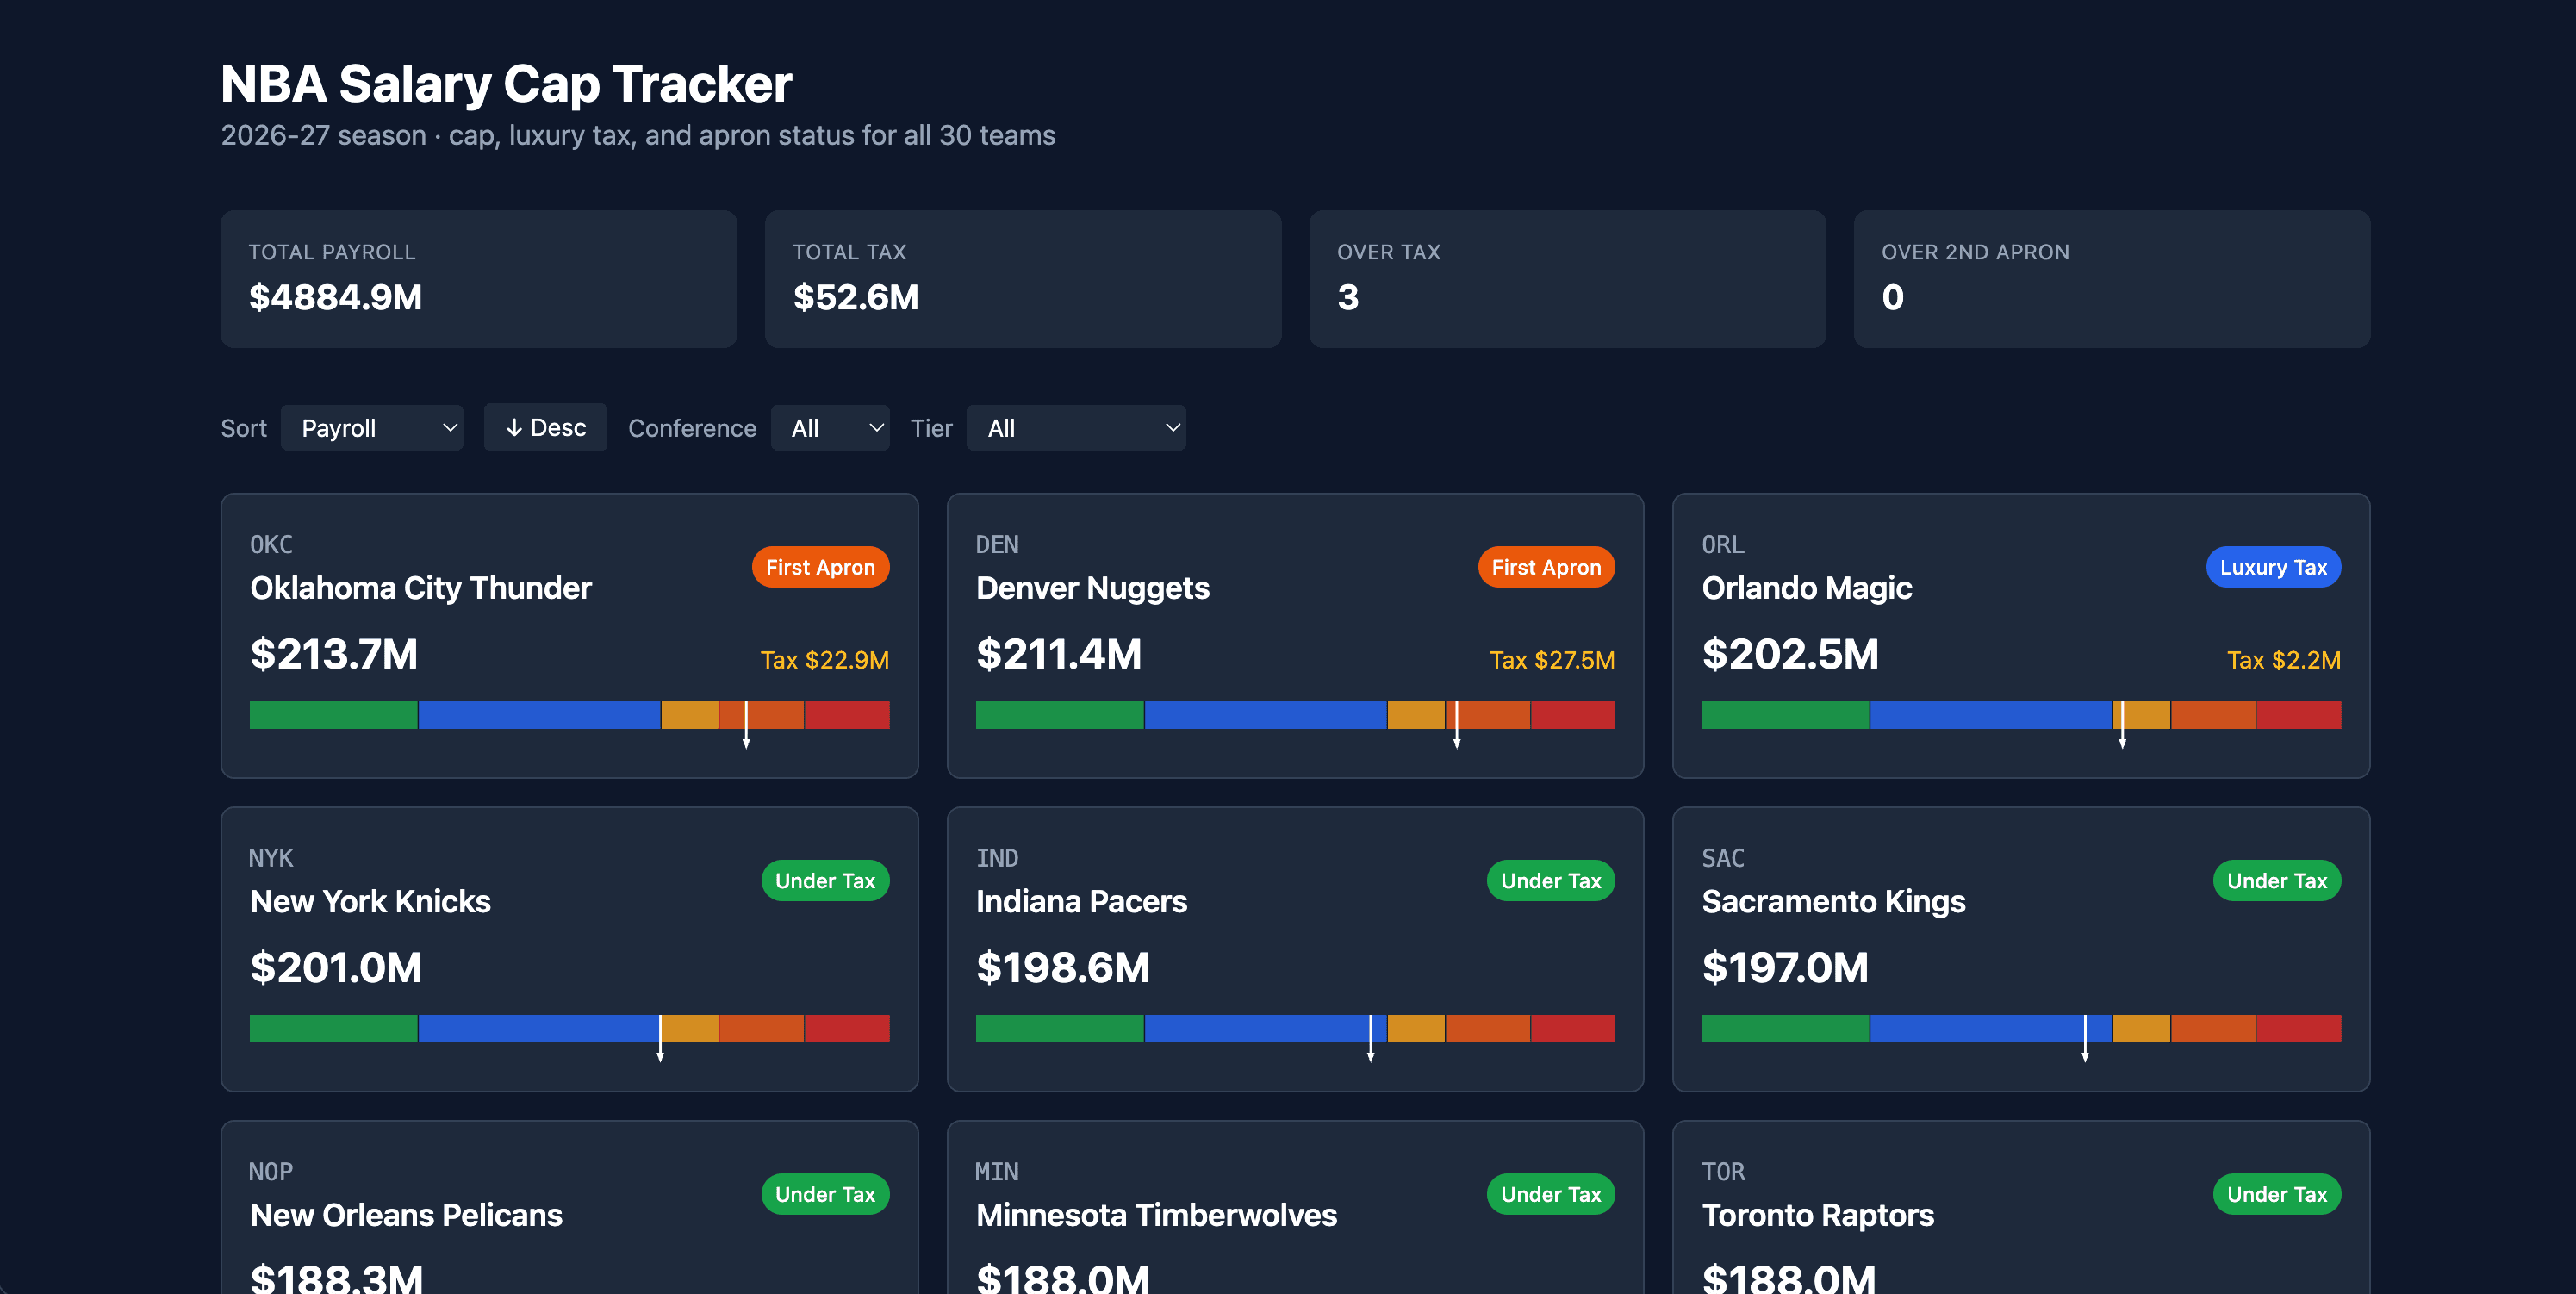Viewport: 2576px width, 1294px height.
Task: Select the Orlando Magic team name
Action: (x=1807, y=588)
